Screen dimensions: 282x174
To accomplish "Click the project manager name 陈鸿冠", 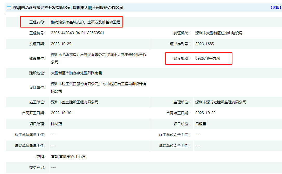I will pyautogui.click(x=57, y=124).
